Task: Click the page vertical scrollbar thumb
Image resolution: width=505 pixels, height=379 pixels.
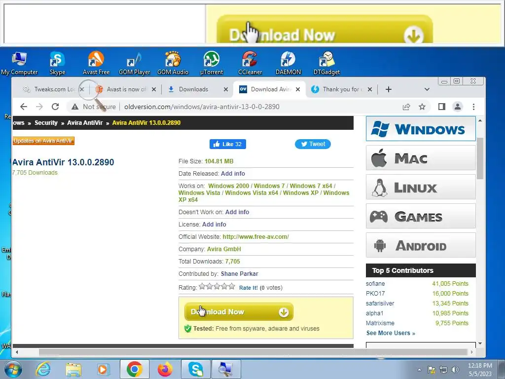Action: pos(480,158)
